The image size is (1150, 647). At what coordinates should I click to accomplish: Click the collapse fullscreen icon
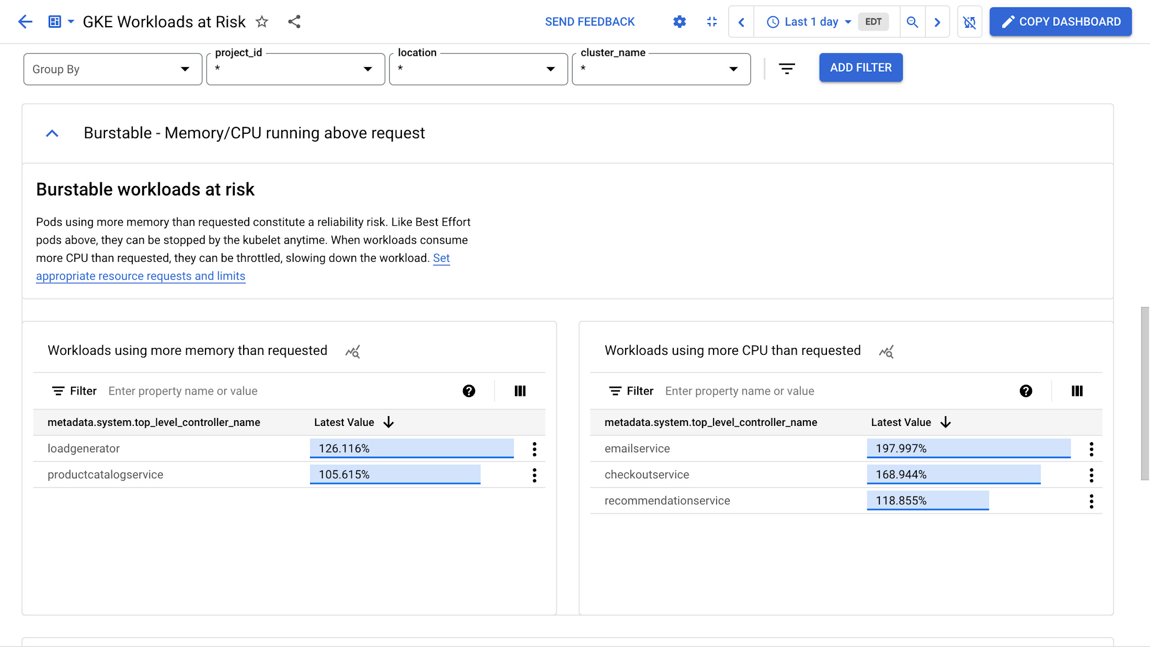(x=712, y=21)
